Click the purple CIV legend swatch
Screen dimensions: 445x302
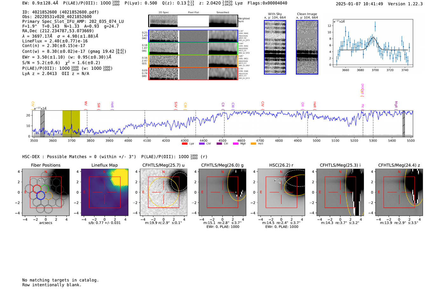(202, 144)
